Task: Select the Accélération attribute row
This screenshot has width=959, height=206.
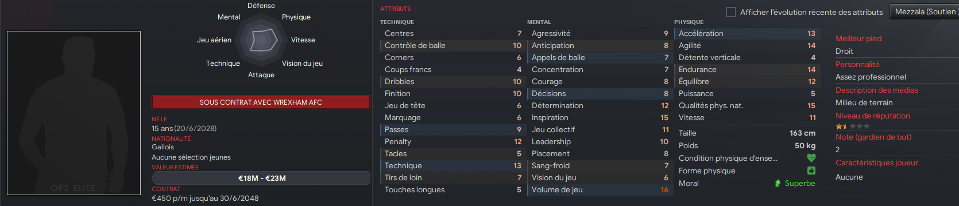Action: (746, 33)
